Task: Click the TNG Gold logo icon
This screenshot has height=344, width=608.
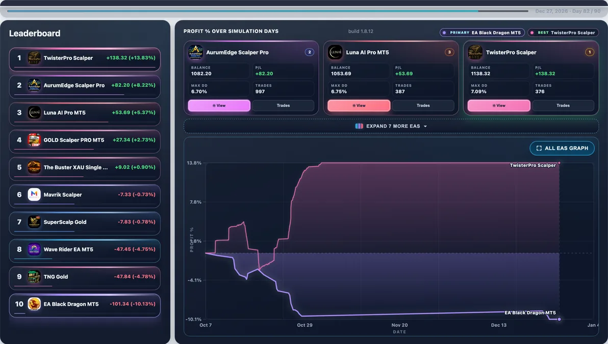Action: pos(34,277)
